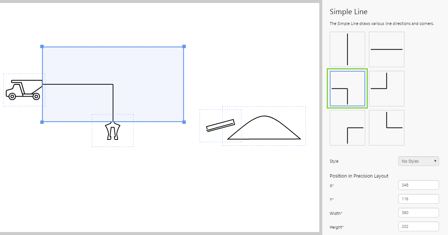Select the conveyor belt symbol
The height and width of the screenshot is (235, 448).
[x=220, y=126]
